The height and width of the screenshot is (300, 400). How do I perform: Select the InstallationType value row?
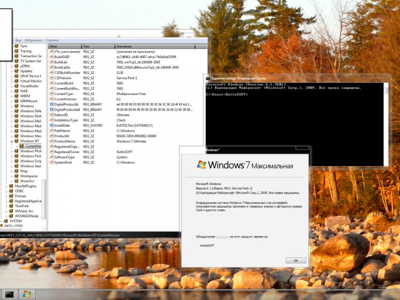(121, 120)
